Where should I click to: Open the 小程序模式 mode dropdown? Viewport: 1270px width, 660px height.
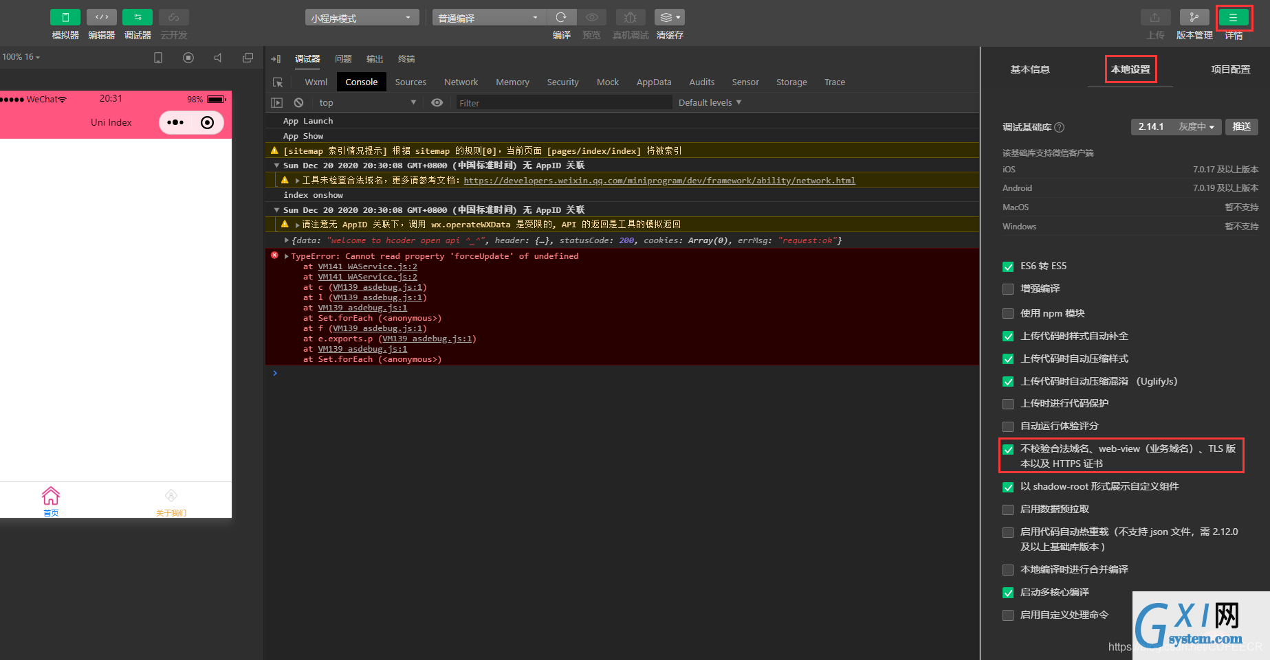pos(362,17)
